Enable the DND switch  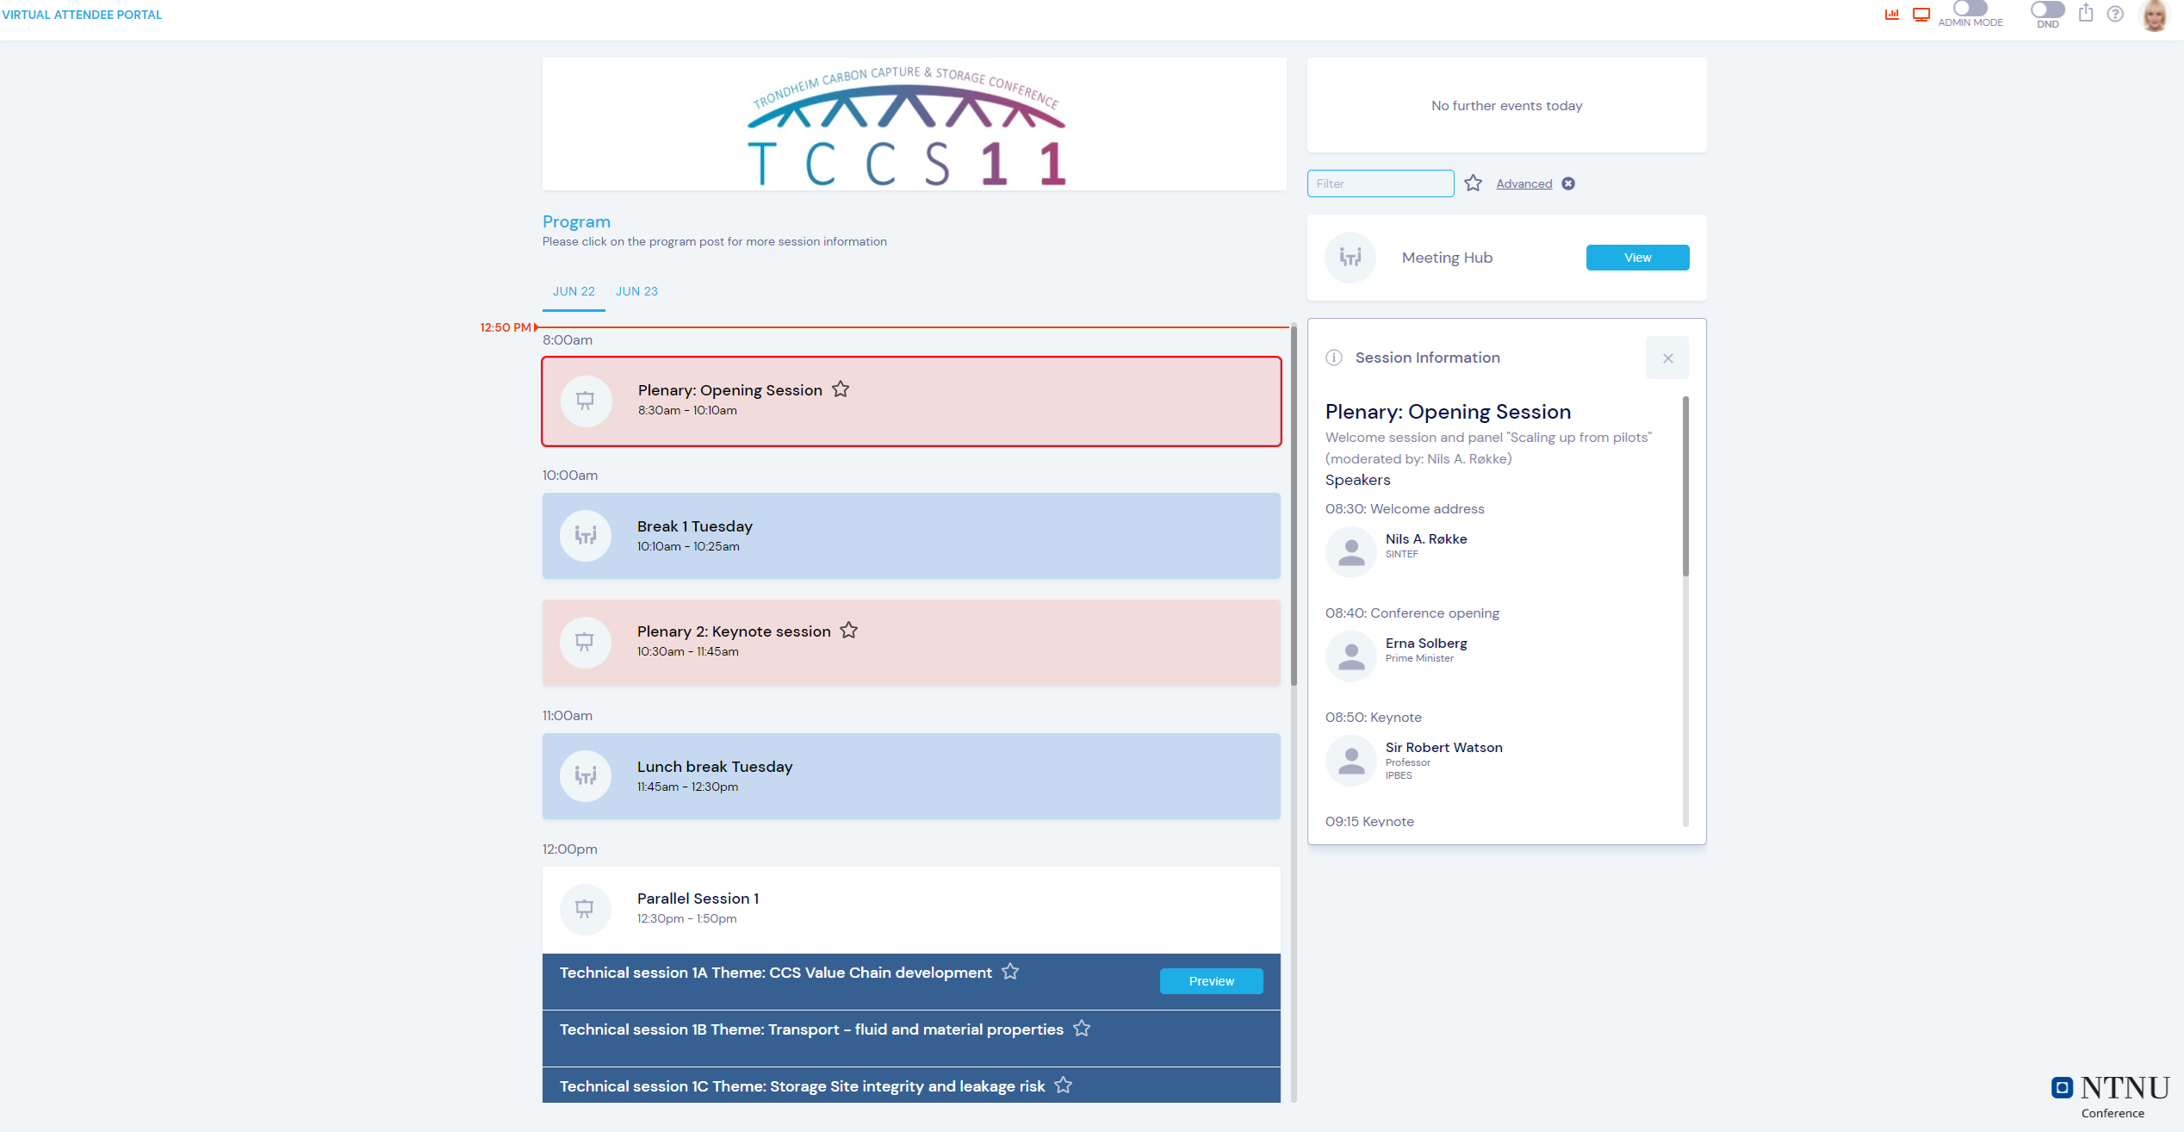[x=2048, y=9]
